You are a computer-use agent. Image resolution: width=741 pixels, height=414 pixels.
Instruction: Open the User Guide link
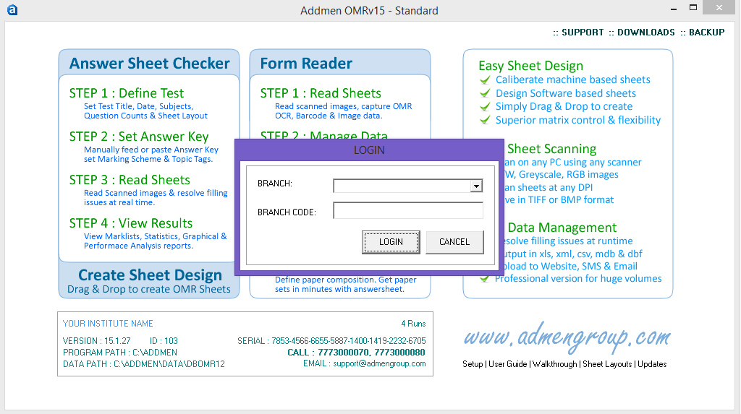pos(507,364)
